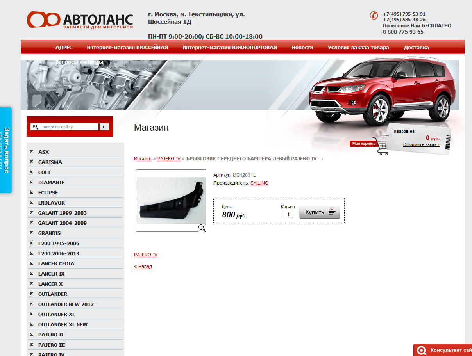Open the Задать вопрос side tab

tap(6, 150)
